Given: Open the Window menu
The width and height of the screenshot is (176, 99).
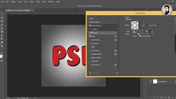Looking at the screenshot, I should 51,2.
